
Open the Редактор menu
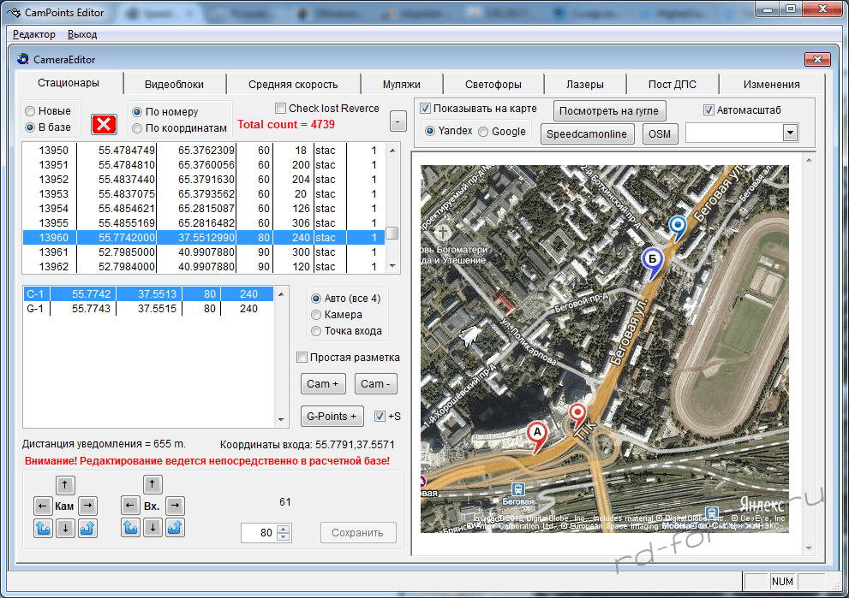34,34
